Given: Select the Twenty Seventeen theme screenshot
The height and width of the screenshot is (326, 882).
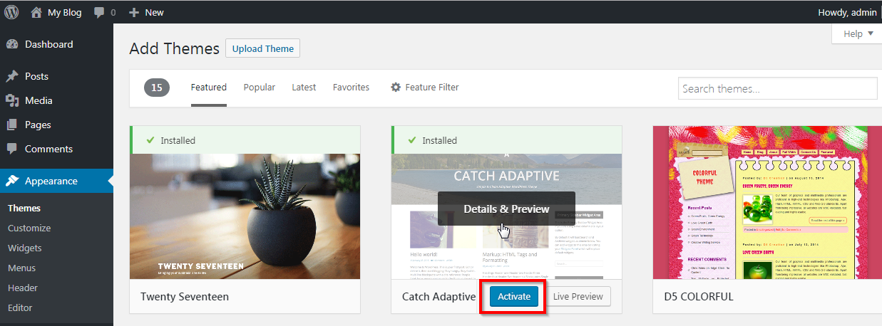Looking at the screenshot, I should point(245,216).
